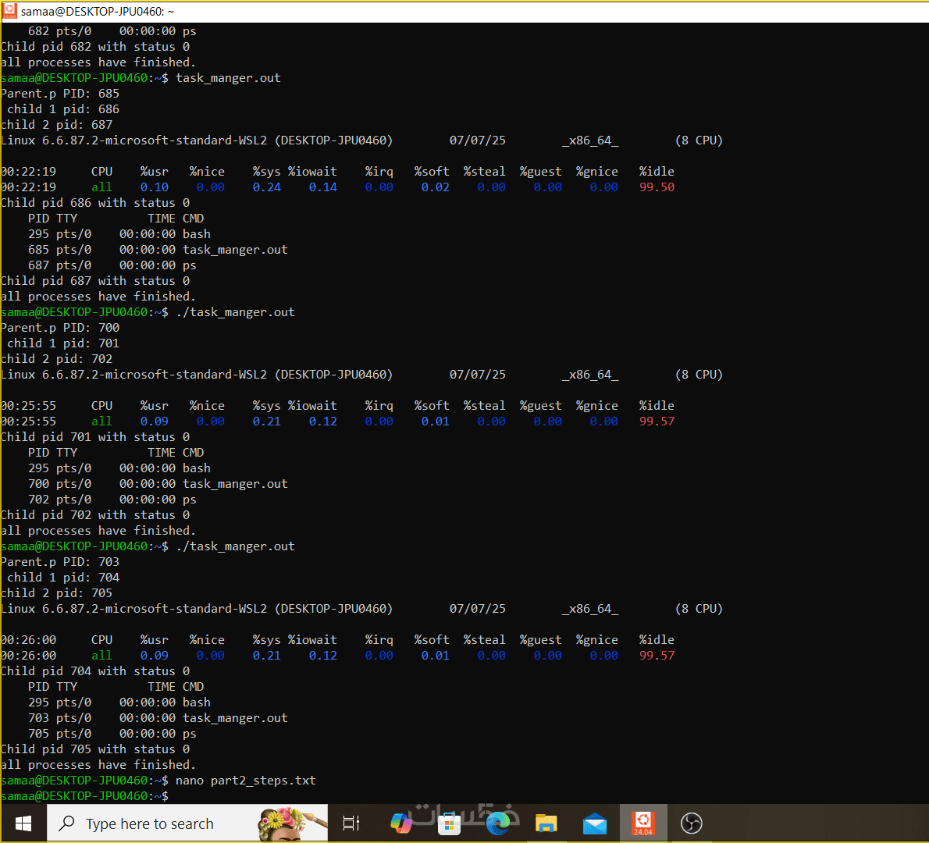This screenshot has width=929, height=843.
Task: Open OBS Studio from the taskbar
Action: 692,823
